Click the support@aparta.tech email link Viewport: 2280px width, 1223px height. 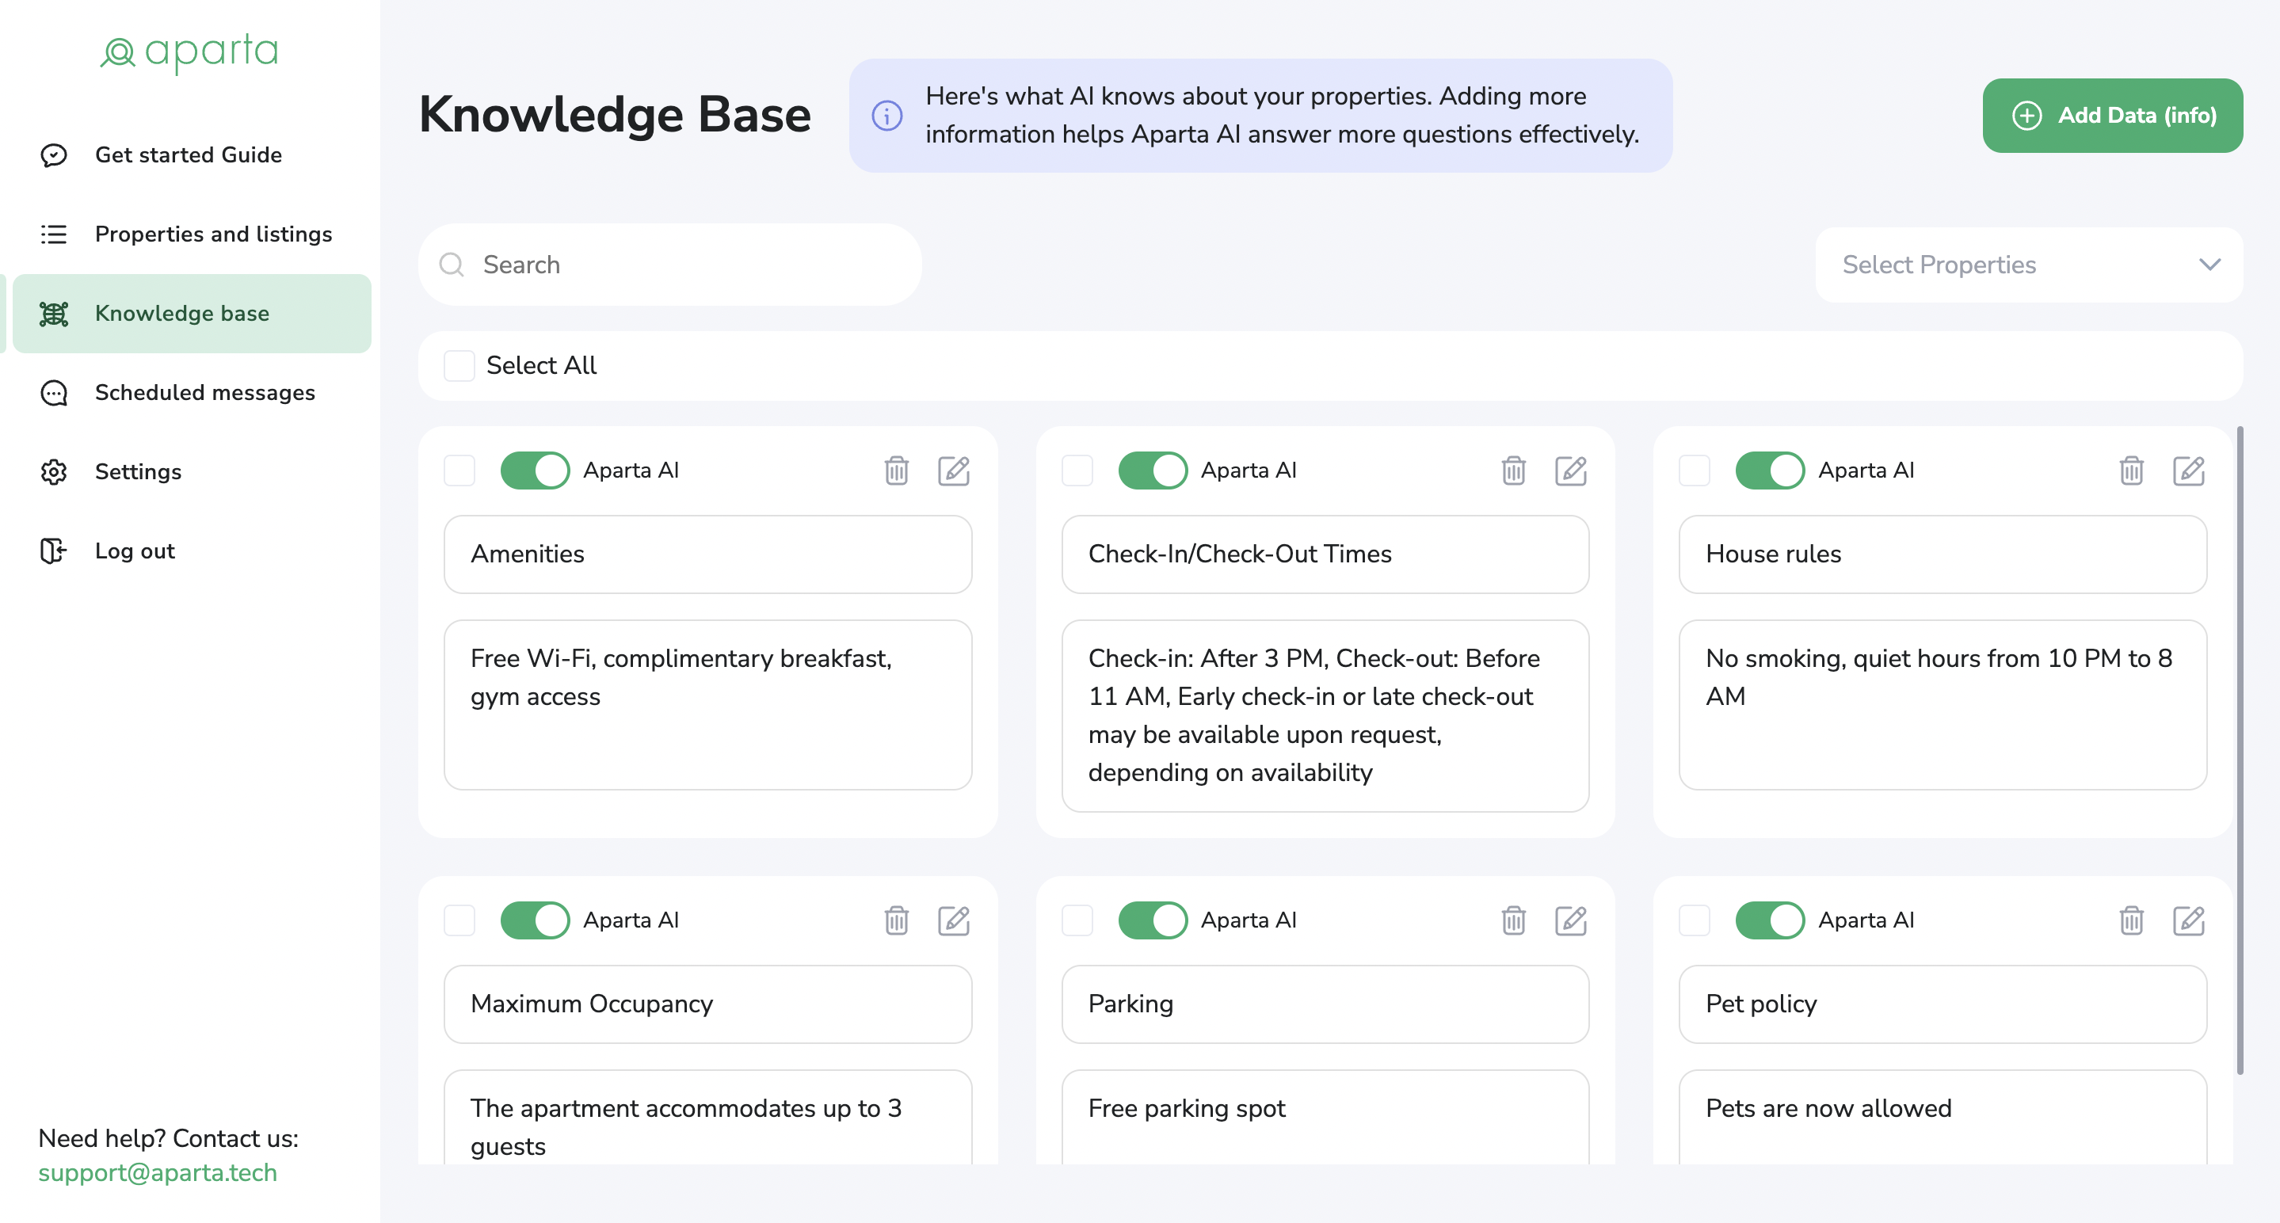(x=158, y=1172)
